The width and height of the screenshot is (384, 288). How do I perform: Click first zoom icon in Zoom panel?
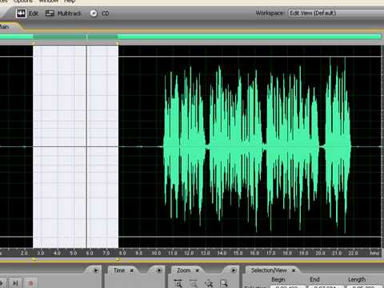(x=178, y=283)
